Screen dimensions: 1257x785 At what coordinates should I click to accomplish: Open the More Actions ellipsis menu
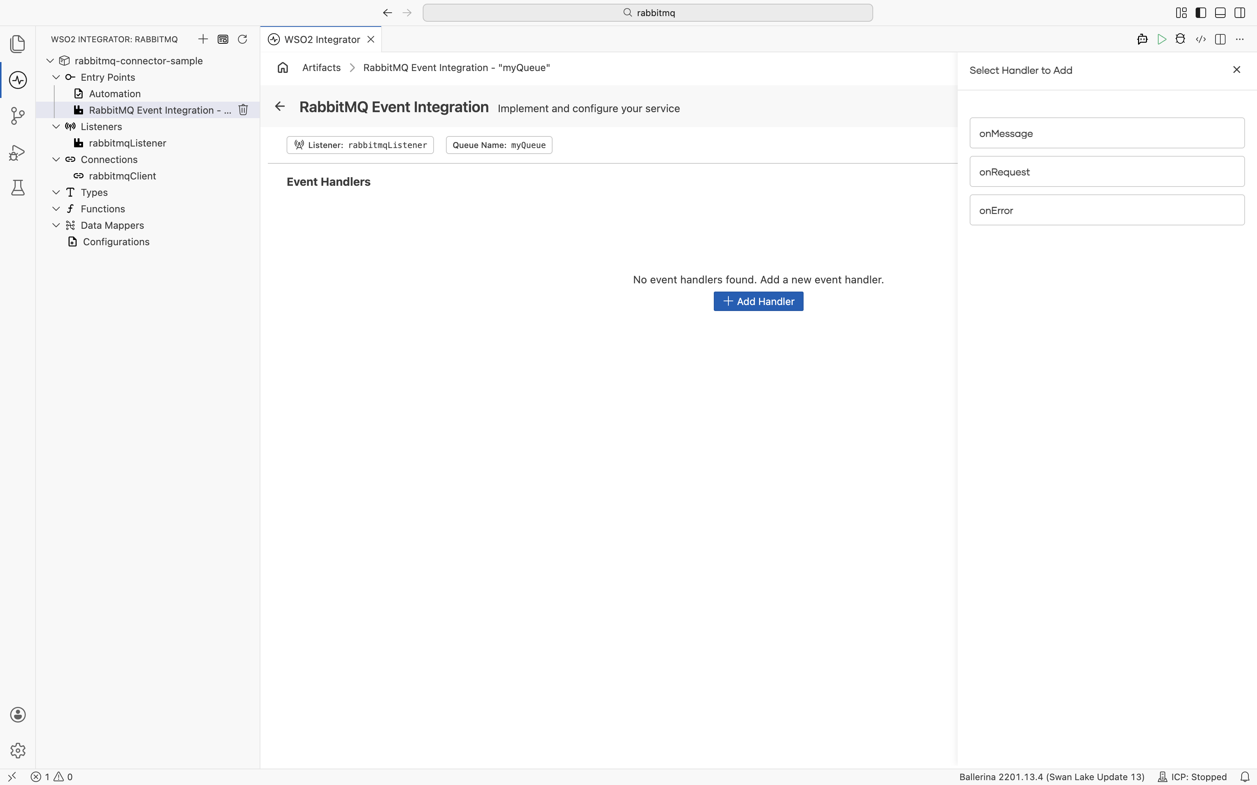[1240, 39]
